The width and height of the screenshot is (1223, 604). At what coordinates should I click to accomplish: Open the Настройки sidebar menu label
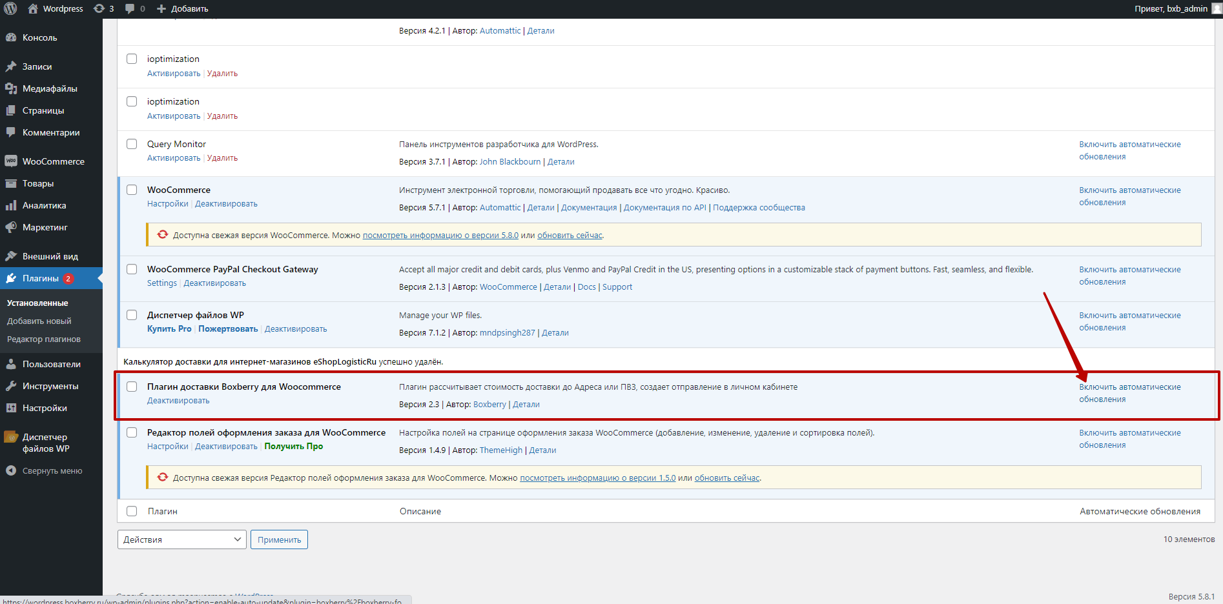coord(45,408)
